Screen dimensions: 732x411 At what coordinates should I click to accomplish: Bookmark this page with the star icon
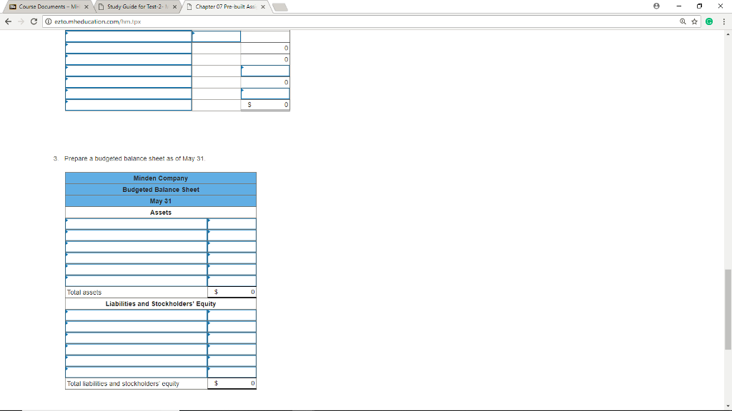tap(695, 21)
